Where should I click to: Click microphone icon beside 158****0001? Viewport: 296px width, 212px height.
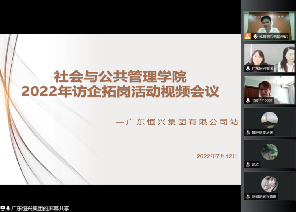tap(248, 101)
